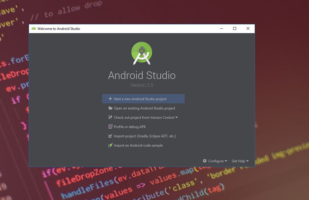Click the import project arrow icon

110,136
